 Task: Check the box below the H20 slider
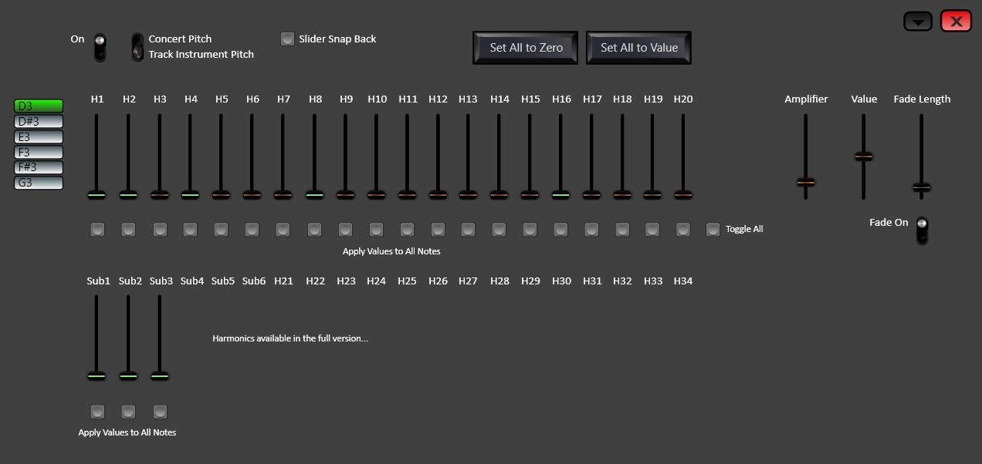682,229
